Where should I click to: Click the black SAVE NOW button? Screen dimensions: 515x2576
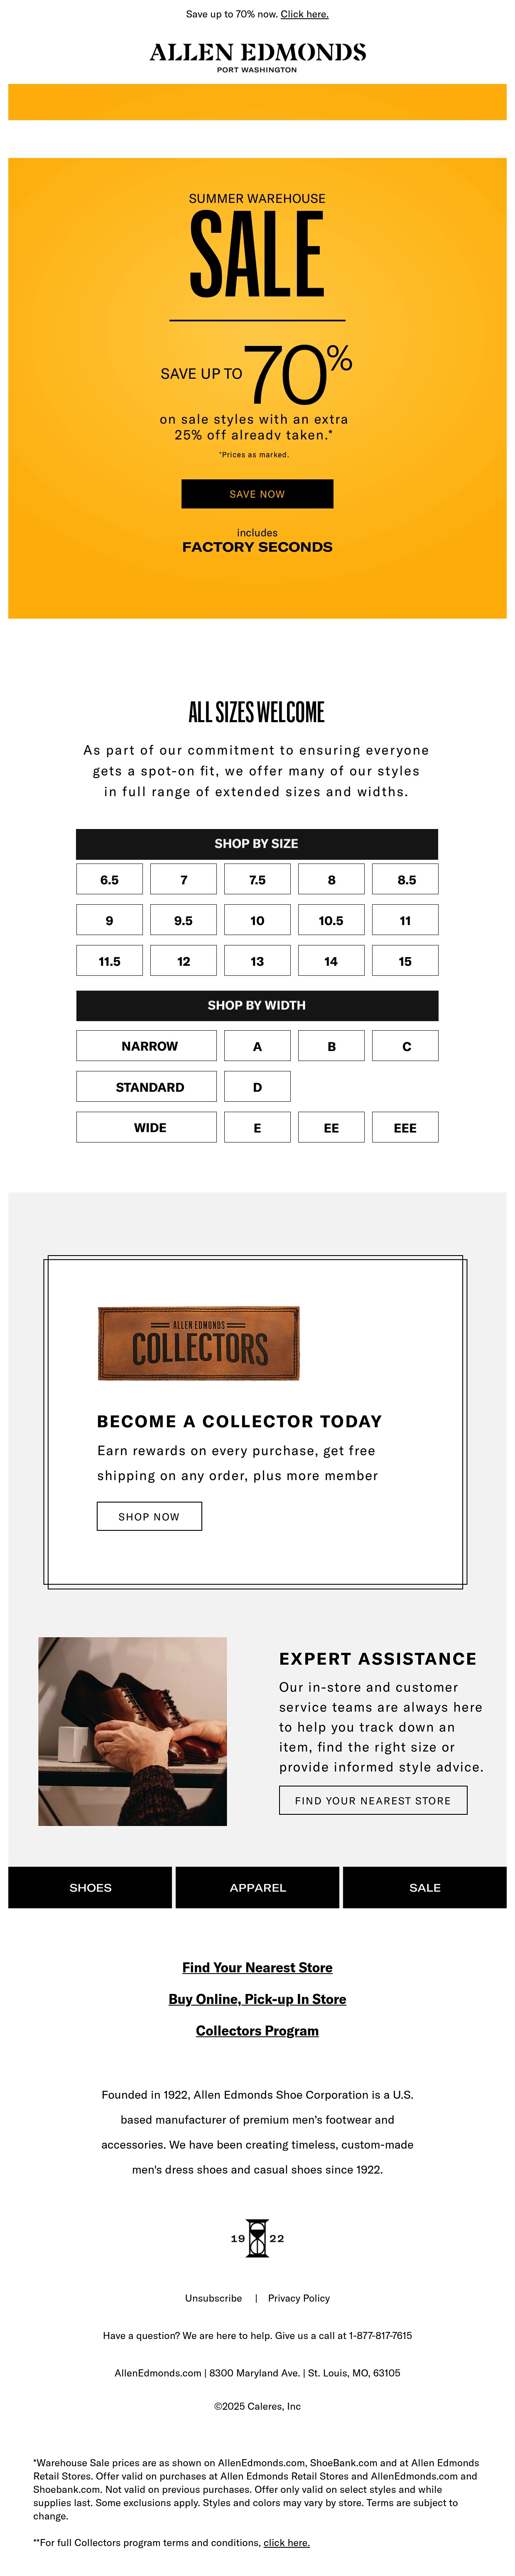(x=257, y=494)
